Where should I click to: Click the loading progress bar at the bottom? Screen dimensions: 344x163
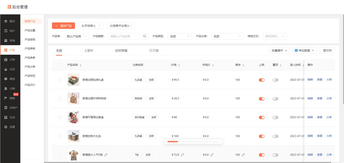(x=193, y=141)
